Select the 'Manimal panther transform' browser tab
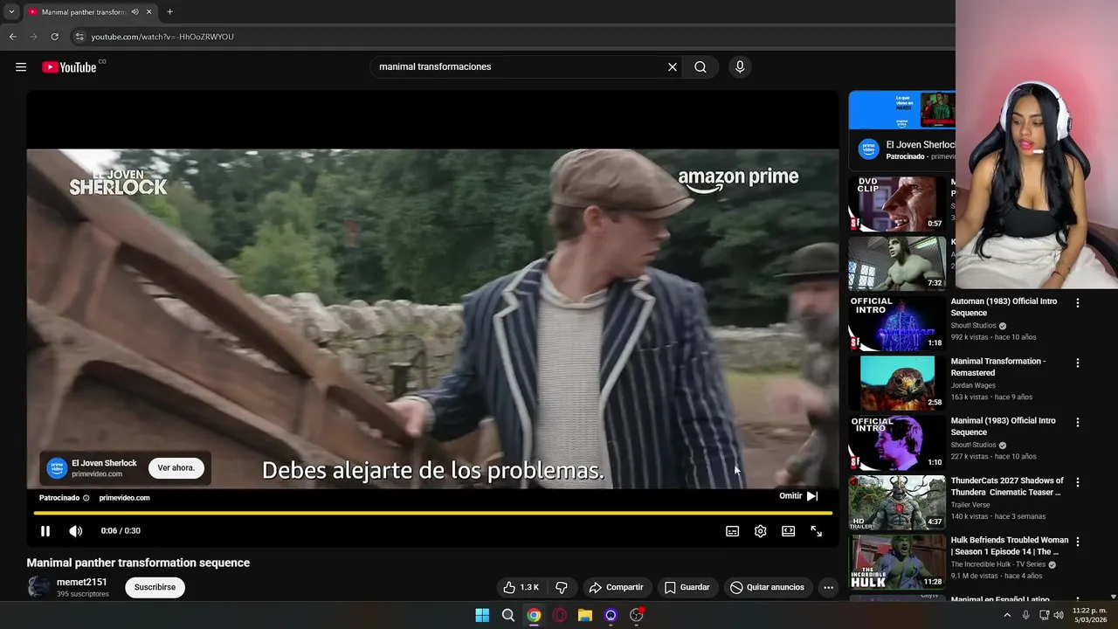The image size is (1118, 629). pyautogui.click(x=84, y=12)
